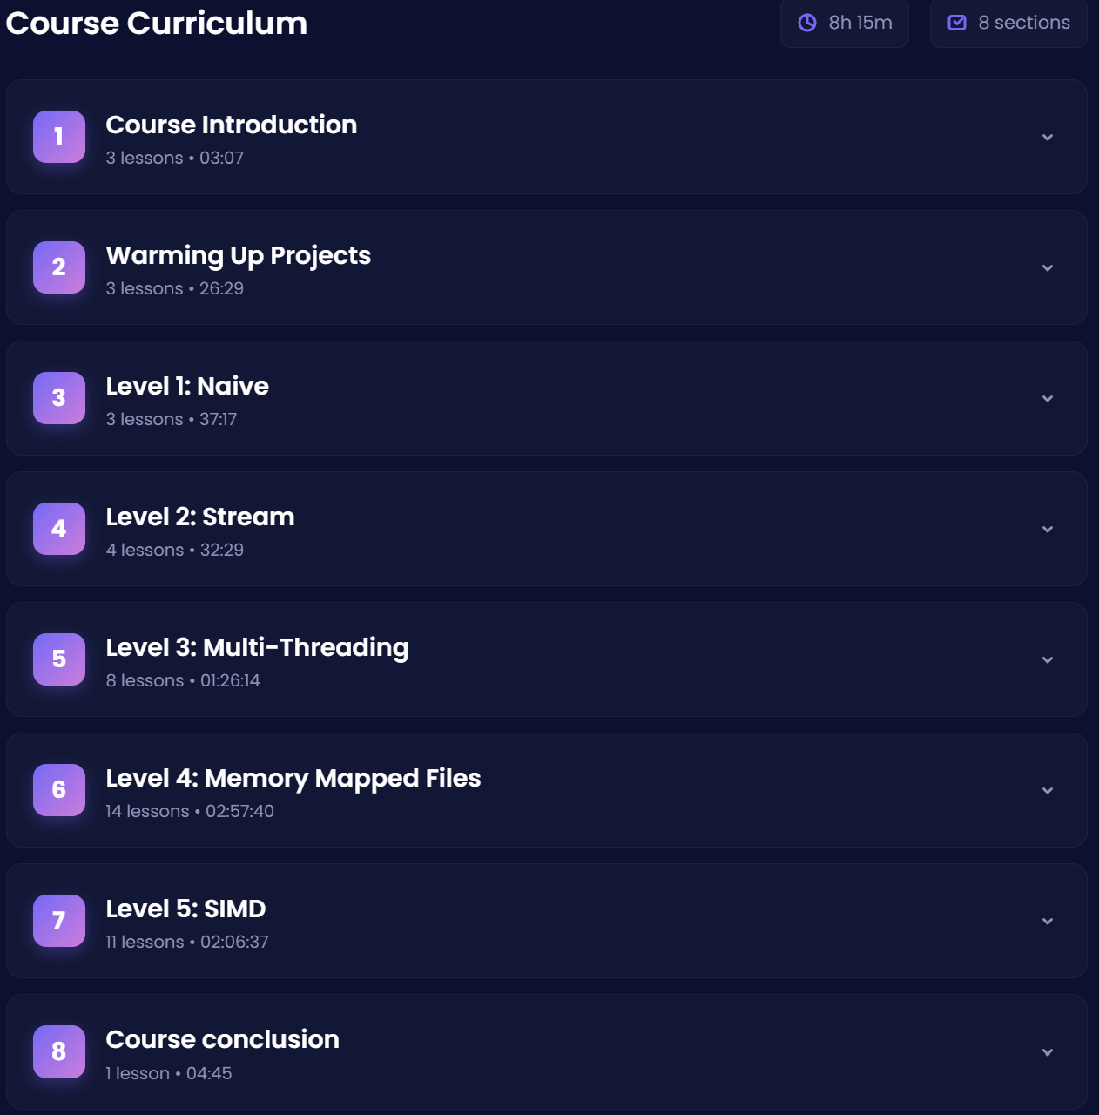Click the checkmark icon beside 8 sections
The image size is (1099, 1115).
coord(957,23)
